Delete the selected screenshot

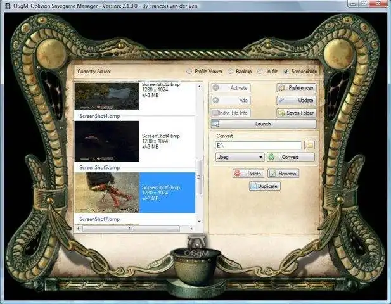(248, 174)
